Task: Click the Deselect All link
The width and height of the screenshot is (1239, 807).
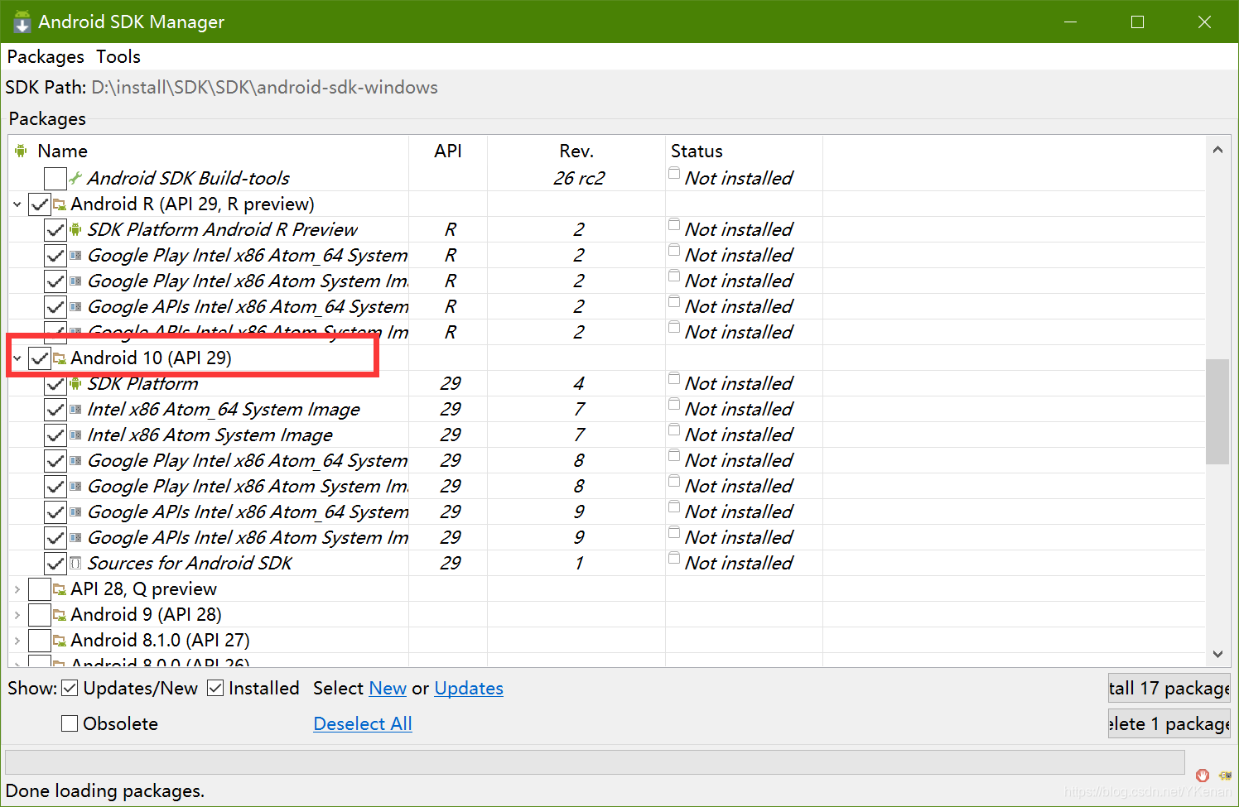Action: [x=363, y=723]
